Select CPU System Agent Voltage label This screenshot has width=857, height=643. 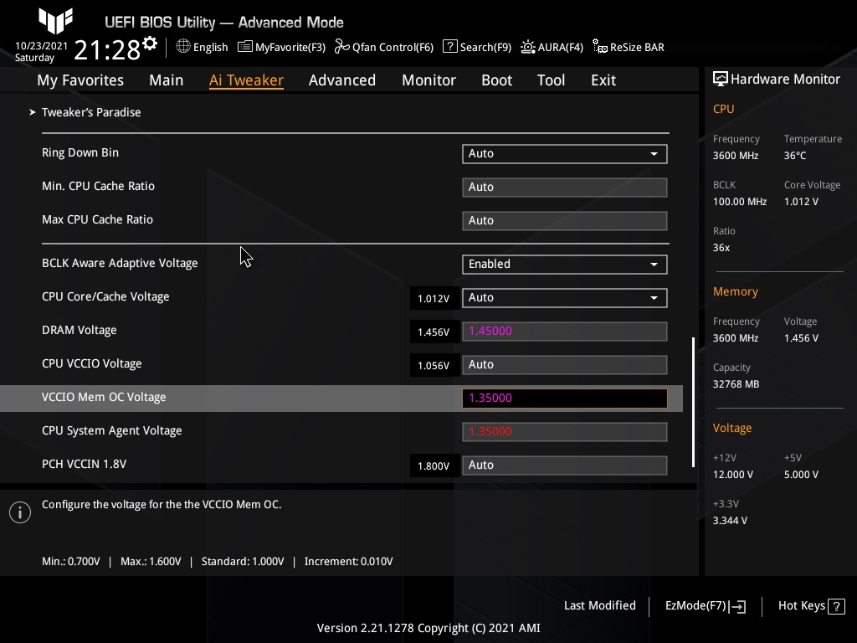coord(112,431)
